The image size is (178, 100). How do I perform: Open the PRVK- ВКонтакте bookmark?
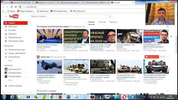tap(77, 11)
